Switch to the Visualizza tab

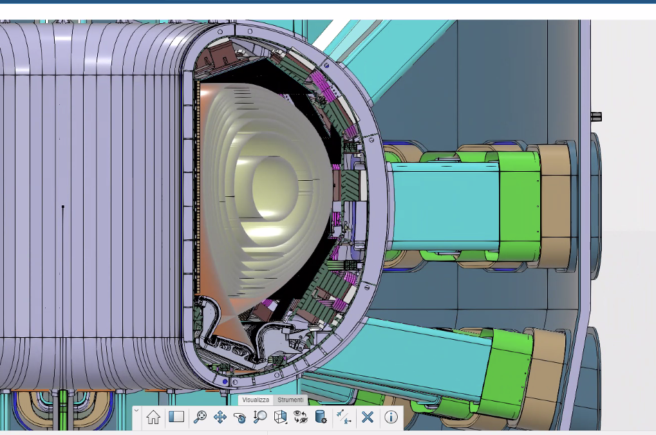pos(256,400)
